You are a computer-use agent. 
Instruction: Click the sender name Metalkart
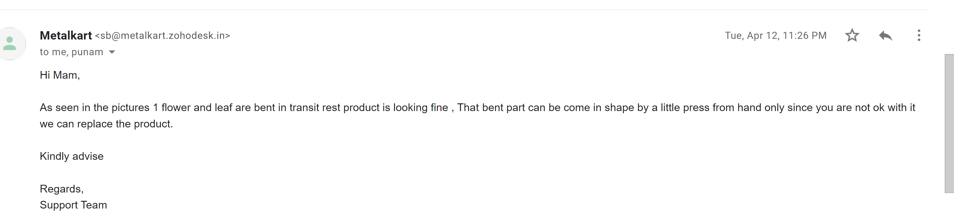(66, 35)
